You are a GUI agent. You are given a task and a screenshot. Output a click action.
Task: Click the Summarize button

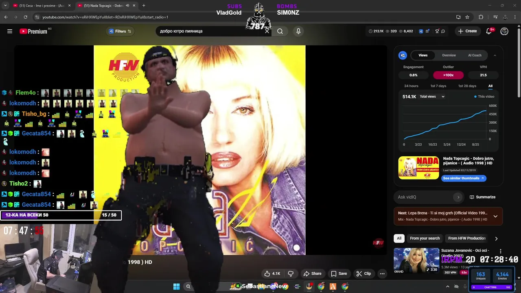483,197
